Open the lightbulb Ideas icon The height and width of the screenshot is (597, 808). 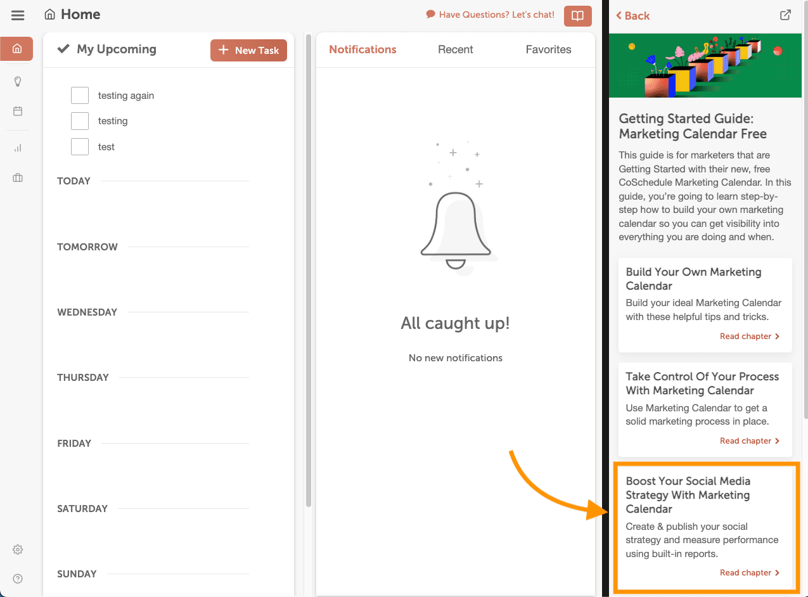point(18,81)
